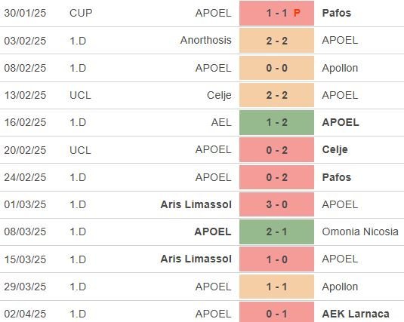Open Pafos team from the 30/01/25 cup match
The image size is (404, 322).
[x=337, y=13]
